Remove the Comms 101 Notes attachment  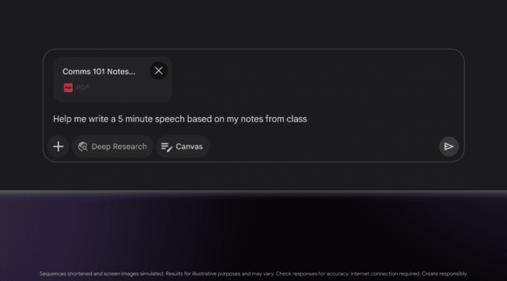click(x=158, y=71)
